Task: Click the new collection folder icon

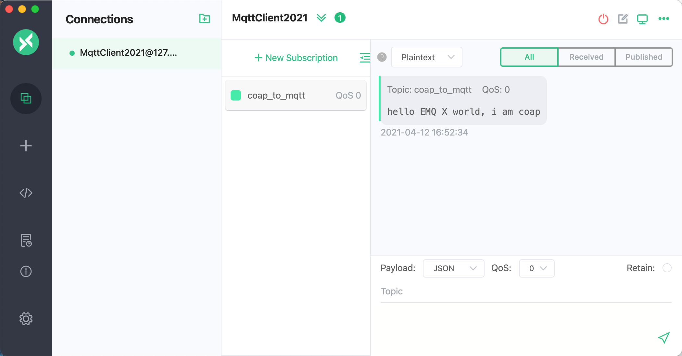Action: 205,18
